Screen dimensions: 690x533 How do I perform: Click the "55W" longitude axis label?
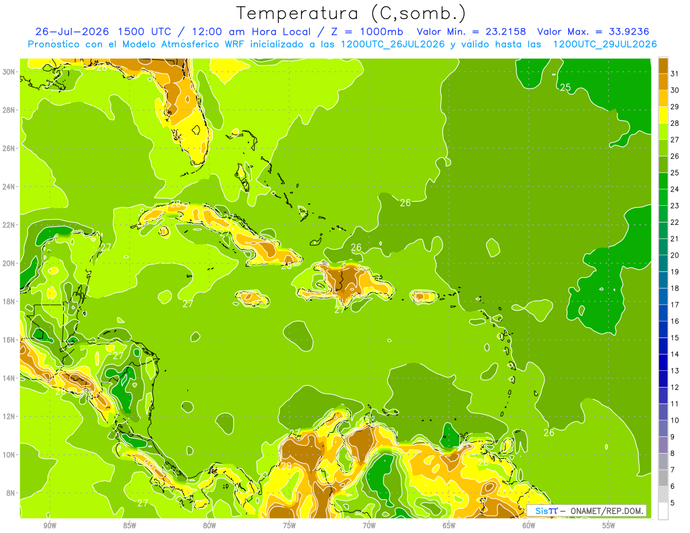pos(609,526)
